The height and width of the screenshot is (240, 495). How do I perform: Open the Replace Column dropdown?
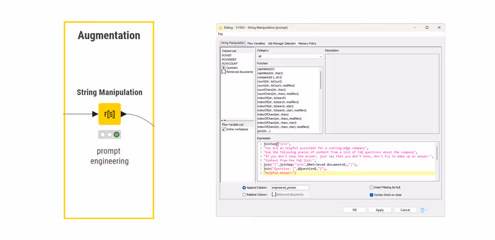pyautogui.click(x=290, y=195)
